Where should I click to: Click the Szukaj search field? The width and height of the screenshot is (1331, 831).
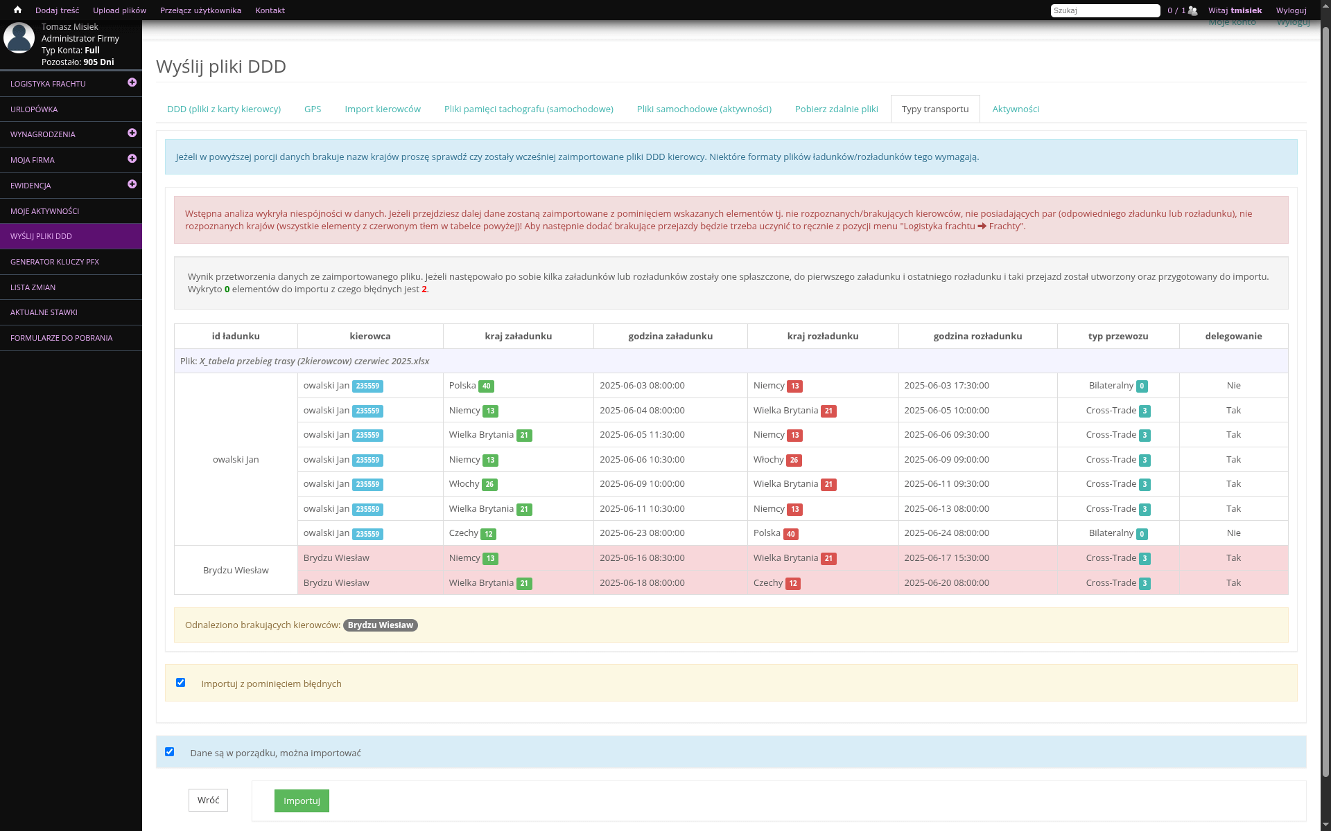[x=1104, y=10]
